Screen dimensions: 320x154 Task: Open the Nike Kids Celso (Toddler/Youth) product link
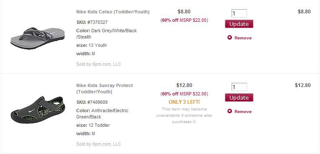coord(113,12)
